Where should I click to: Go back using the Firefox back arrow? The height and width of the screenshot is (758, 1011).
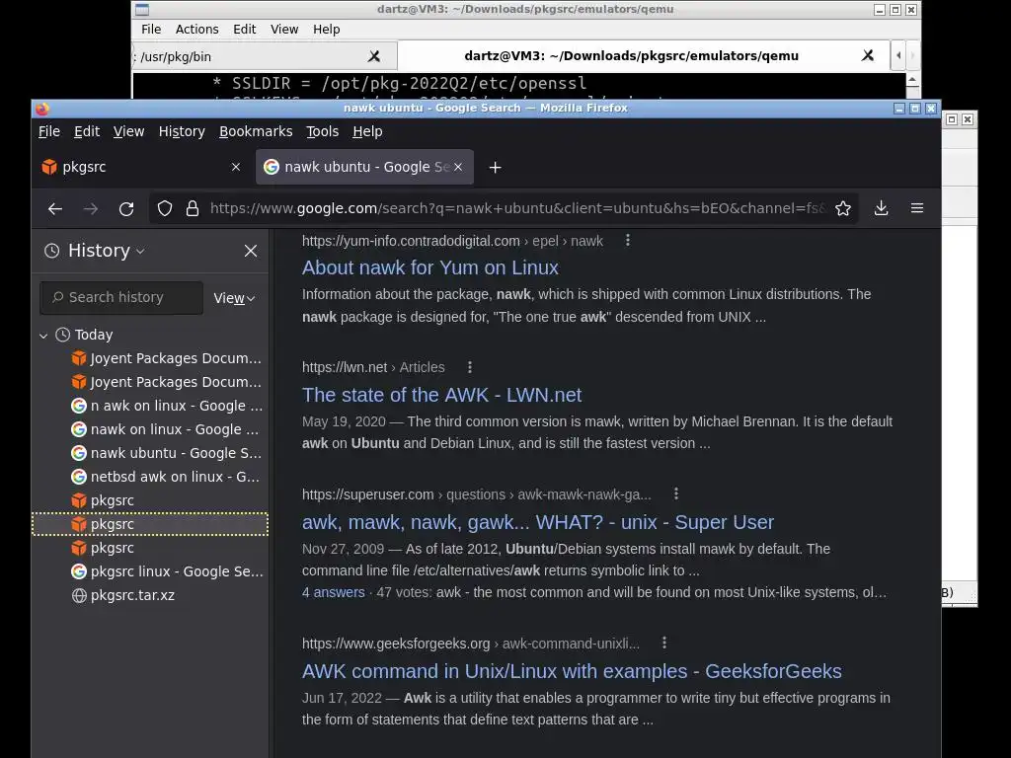tap(55, 209)
